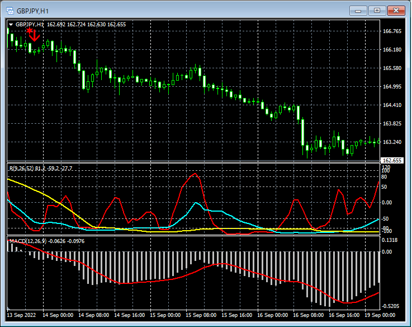This screenshot has width=412, height=327.
Task: Click the 163.240 level on price axis
Action: tap(392, 142)
